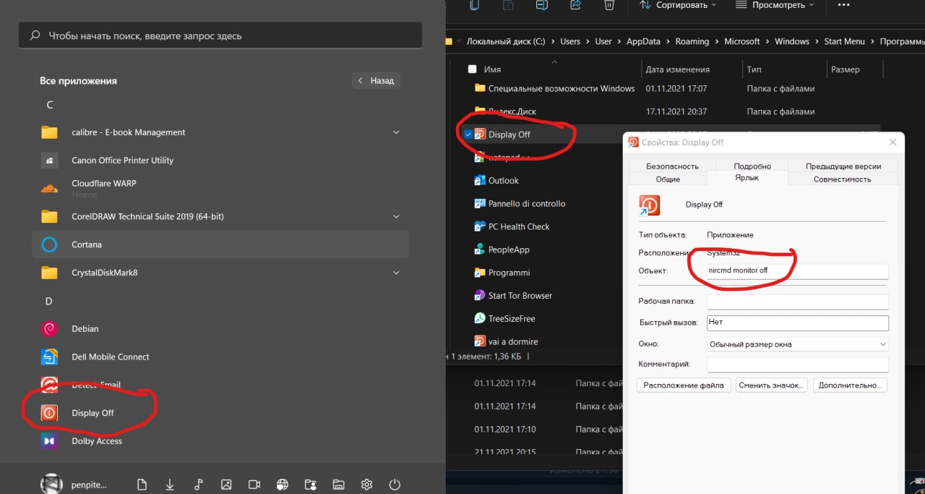Jump to Users in breadcrumb path
The height and width of the screenshot is (494, 925).
[570, 42]
